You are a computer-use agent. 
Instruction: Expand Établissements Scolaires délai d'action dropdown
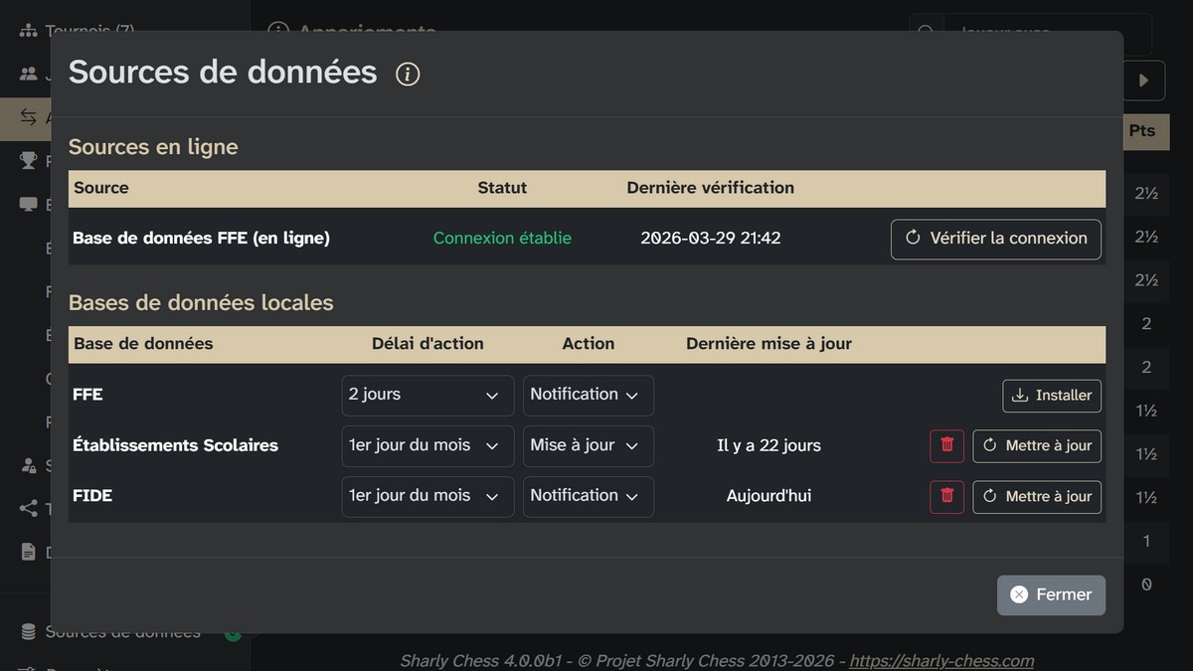pyautogui.click(x=426, y=445)
